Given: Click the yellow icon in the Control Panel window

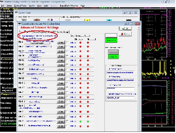Looking at the screenshot, I should [x=87, y=20].
